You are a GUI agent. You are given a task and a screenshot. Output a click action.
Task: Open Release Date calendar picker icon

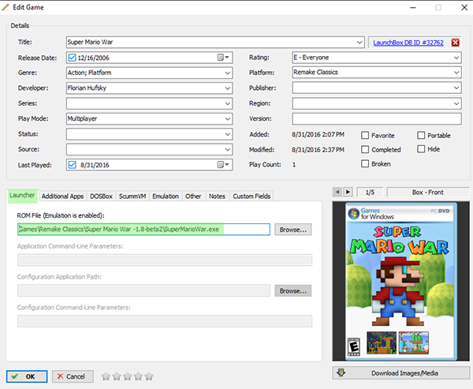223,58
